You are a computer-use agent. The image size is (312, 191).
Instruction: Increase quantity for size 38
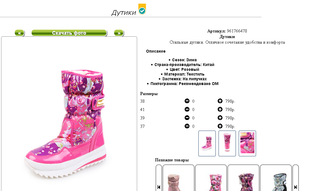tap(220, 101)
